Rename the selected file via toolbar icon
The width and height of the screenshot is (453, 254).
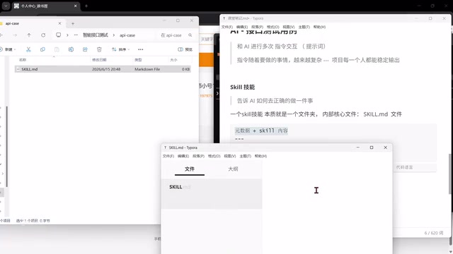click(x=71, y=49)
